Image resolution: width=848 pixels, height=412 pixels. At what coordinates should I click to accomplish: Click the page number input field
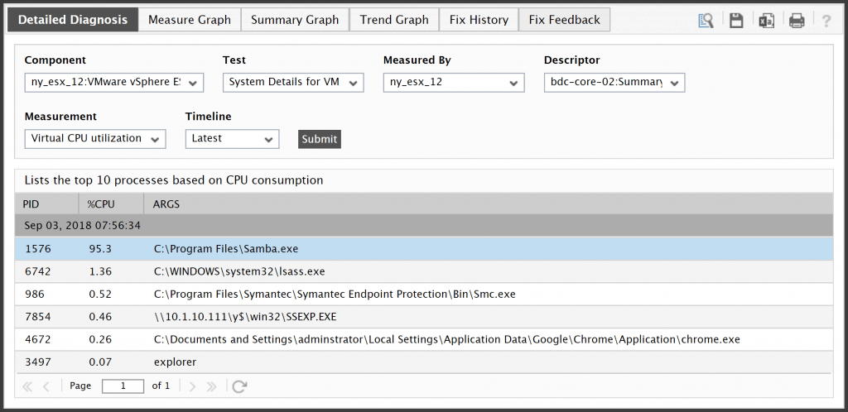pos(123,386)
